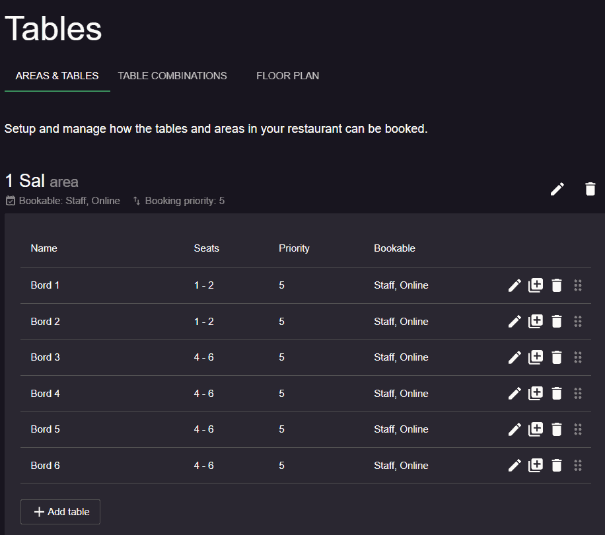This screenshot has height=535, width=605.
Task: Delete the Bord 5 table
Action: click(x=557, y=429)
